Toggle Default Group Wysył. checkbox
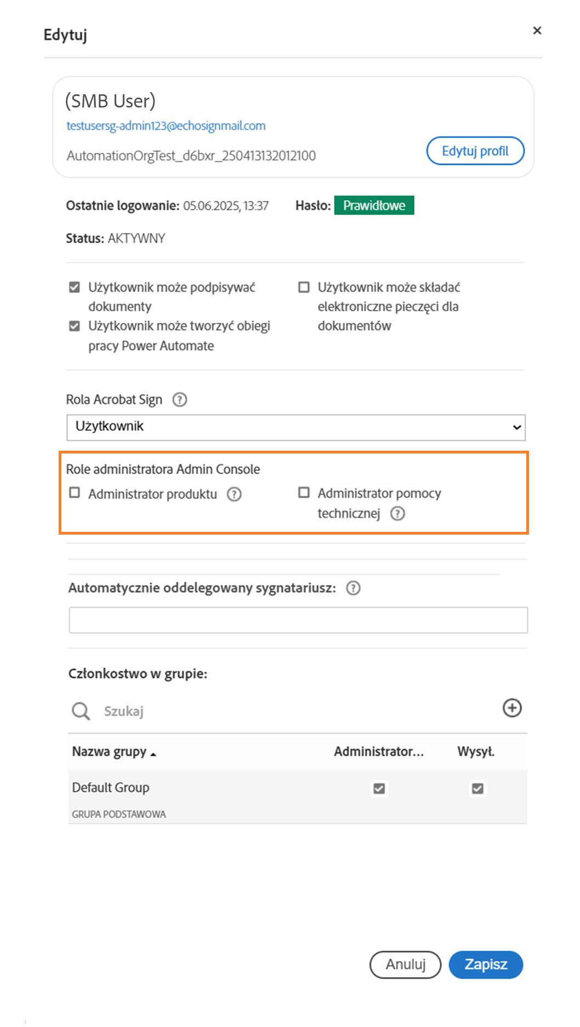Image resolution: width=580 pixels, height=1027 pixels. coord(477,788)
